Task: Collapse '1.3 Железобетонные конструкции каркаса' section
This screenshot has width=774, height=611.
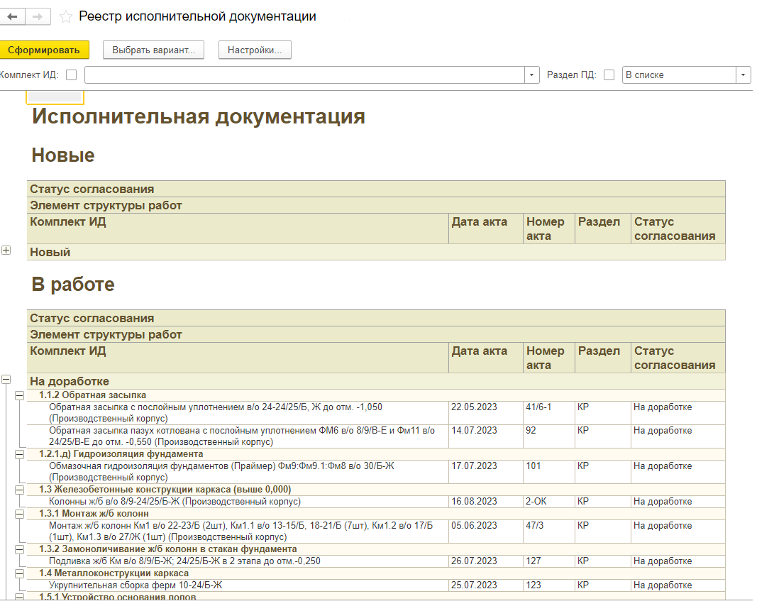Action: pyautogui.click(x=19, y=490)
